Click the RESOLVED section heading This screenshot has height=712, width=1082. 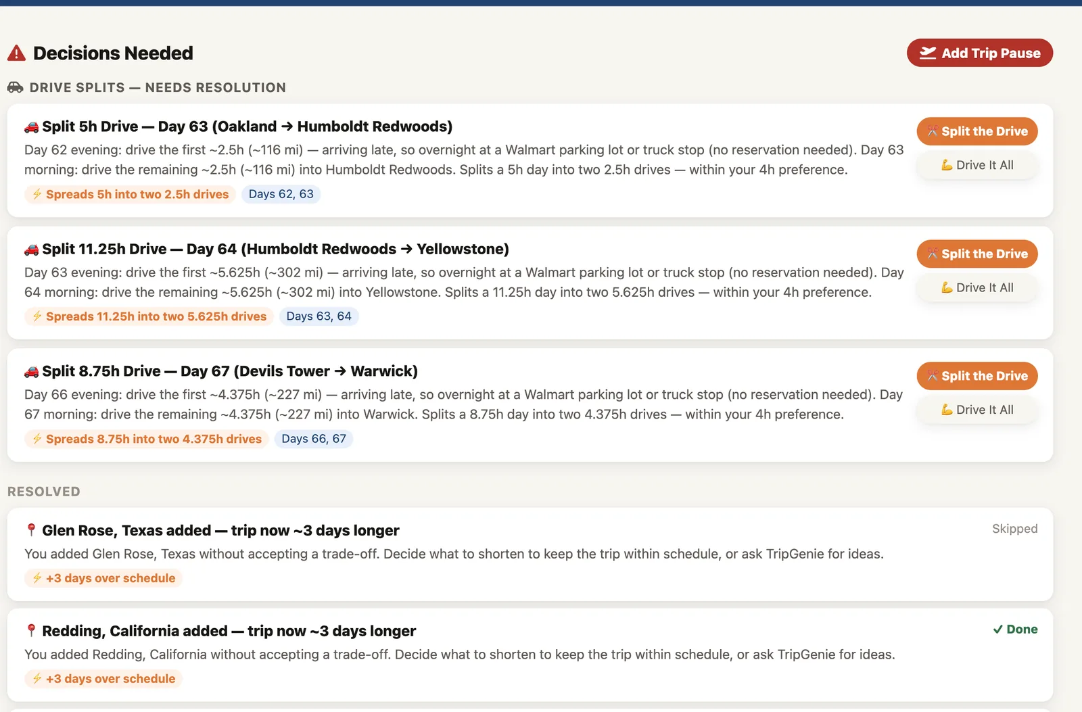44,492
